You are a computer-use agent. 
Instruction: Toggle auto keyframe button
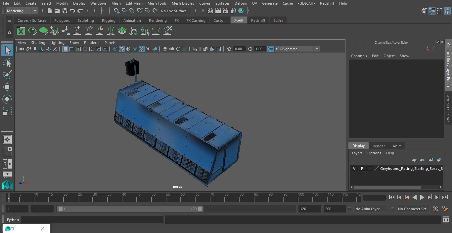[x=435, y=209]
